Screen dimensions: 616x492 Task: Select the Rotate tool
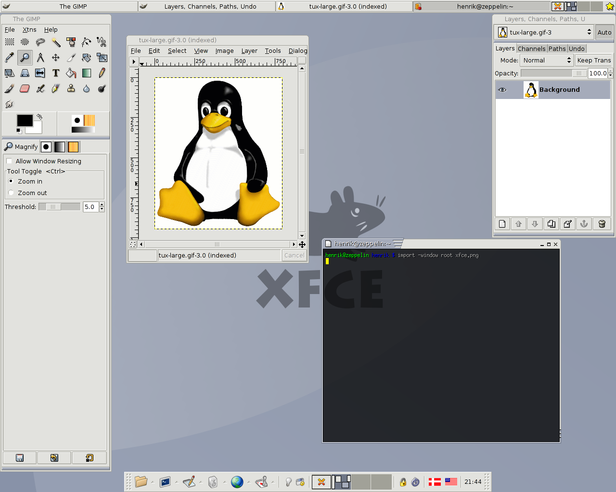[x=87, y=58]
